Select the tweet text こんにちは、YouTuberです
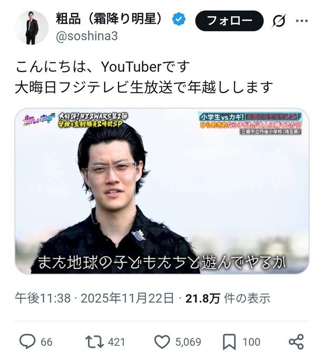Screen dimensions: 324x359 point(103,67)
